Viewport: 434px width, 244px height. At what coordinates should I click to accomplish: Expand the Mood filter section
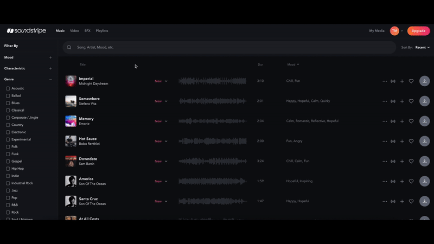[x=50, y=57]
